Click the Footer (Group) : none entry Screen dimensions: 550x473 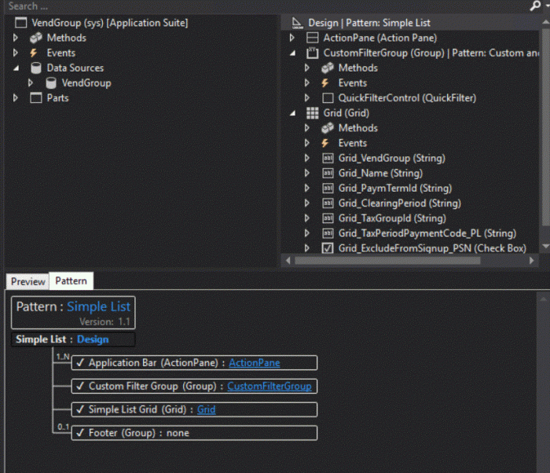194,433
